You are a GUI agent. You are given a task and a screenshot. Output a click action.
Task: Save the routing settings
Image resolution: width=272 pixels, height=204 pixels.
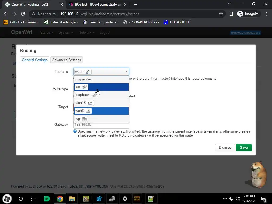click(x=244, y=148)
